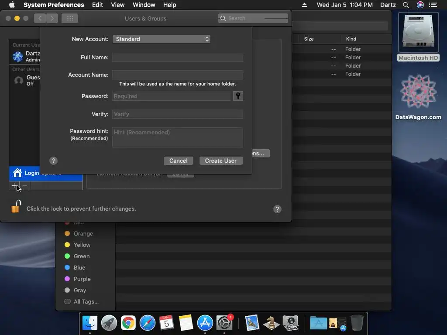Open Notification Center list icon
This screenshot has height=335, width=447.
pyautogui.click(x=433, y=5)
